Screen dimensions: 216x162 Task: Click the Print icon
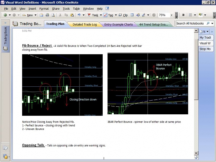click(47, 15)
